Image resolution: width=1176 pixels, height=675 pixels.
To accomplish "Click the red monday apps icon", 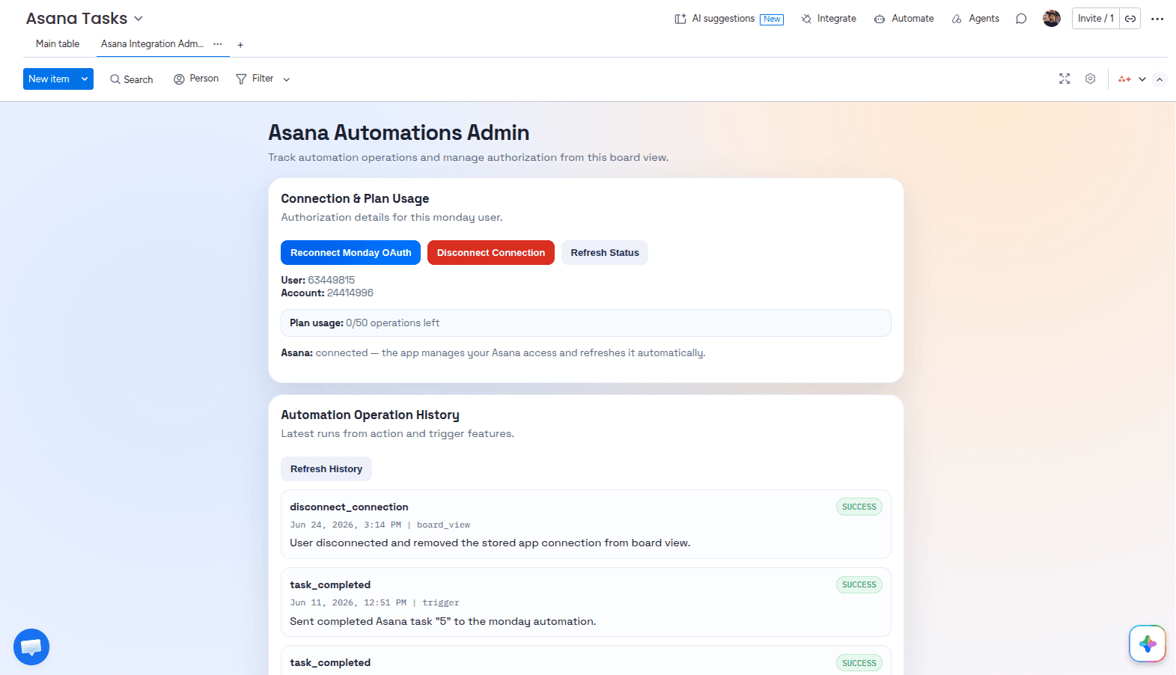I will point(1124,79).
